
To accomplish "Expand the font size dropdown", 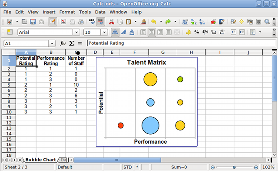I will point(104,32).
